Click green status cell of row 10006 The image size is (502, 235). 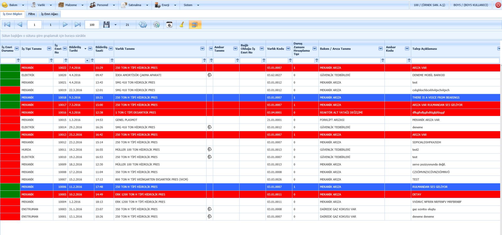click(x=10, y=187)
